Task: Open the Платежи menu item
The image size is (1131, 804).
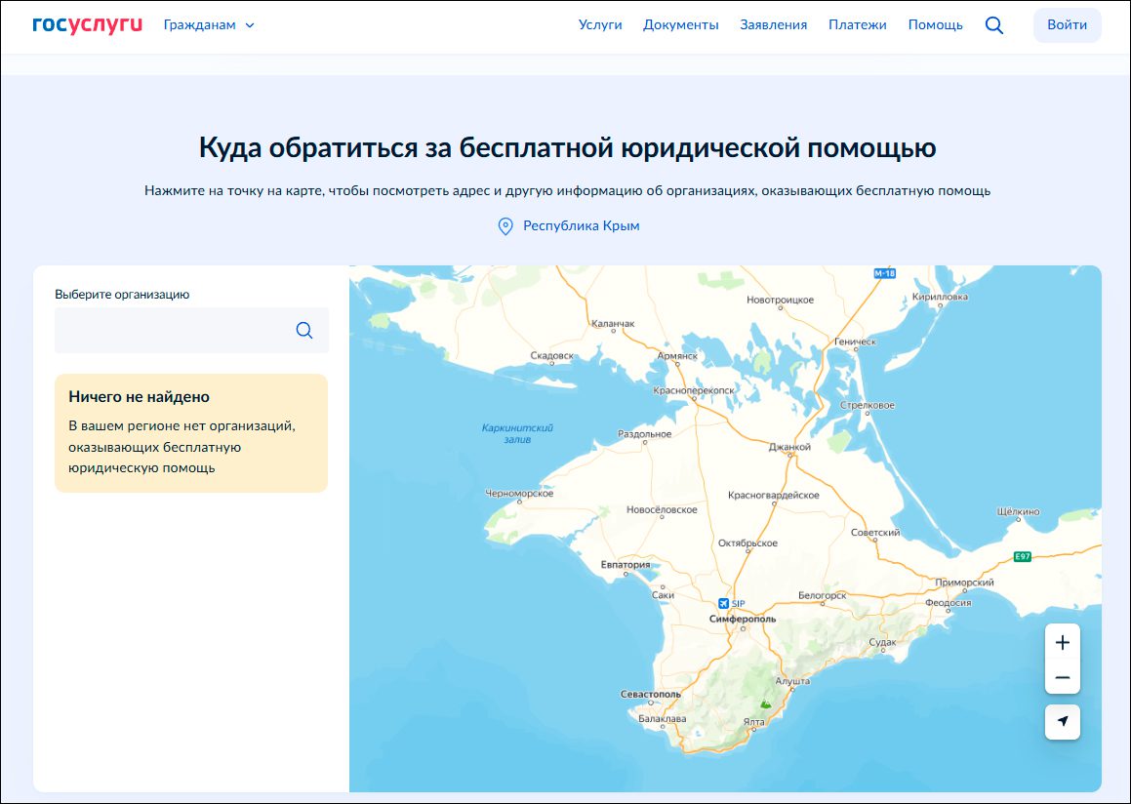Action: click(x=857, y=25)
